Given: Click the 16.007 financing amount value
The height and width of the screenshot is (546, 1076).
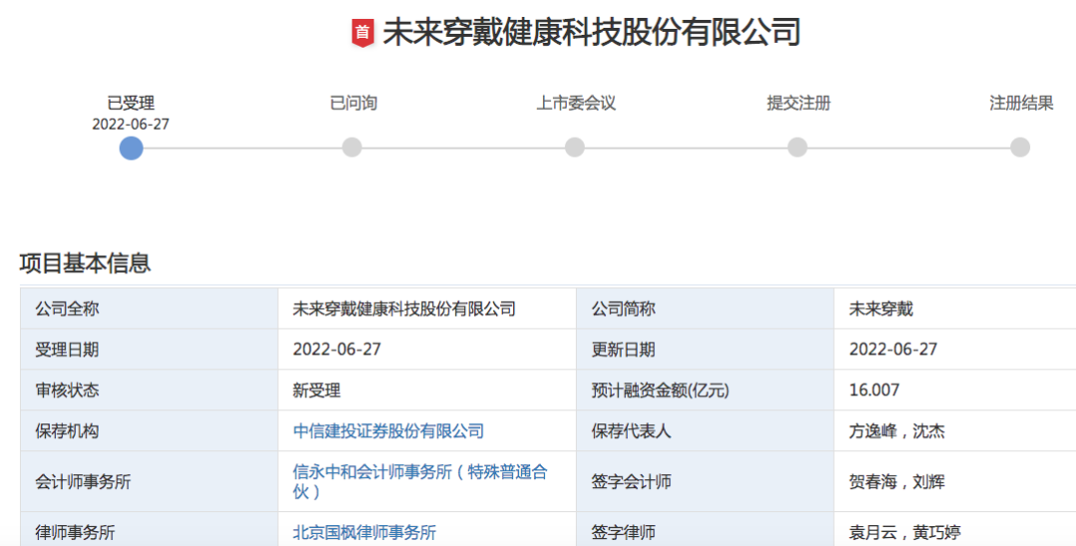Looking at the screenshot, I should pos(875,391).
